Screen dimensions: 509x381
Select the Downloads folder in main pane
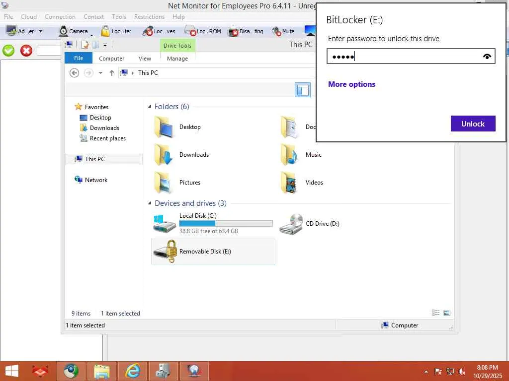click(x=182, y=155)
